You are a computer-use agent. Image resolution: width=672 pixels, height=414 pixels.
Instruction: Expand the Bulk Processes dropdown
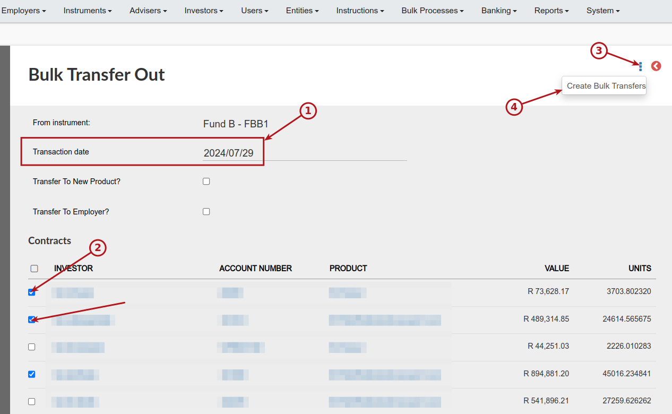433,11
